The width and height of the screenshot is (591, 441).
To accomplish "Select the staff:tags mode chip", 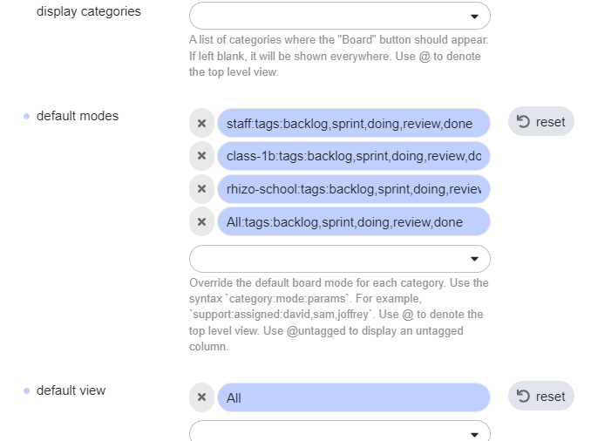I will [x=354, y=123].
